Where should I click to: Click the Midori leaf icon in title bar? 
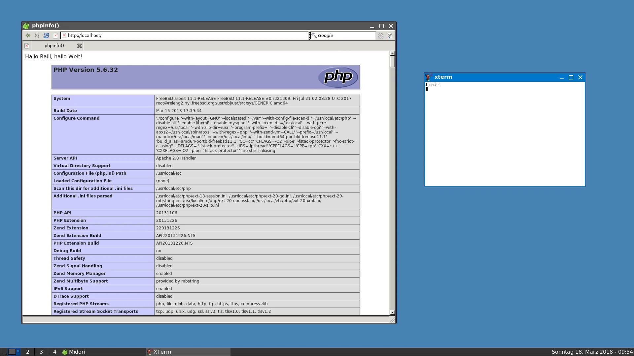tap(26, 26)
